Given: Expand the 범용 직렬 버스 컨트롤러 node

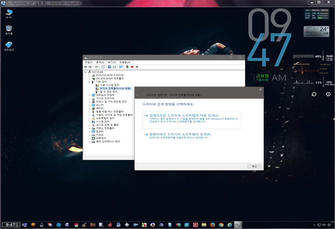Looking at the screenshot, I should (x=90, y=112).
